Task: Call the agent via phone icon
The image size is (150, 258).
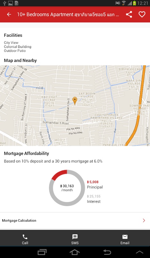Action: pyautogui.click(x=25, y=239)
